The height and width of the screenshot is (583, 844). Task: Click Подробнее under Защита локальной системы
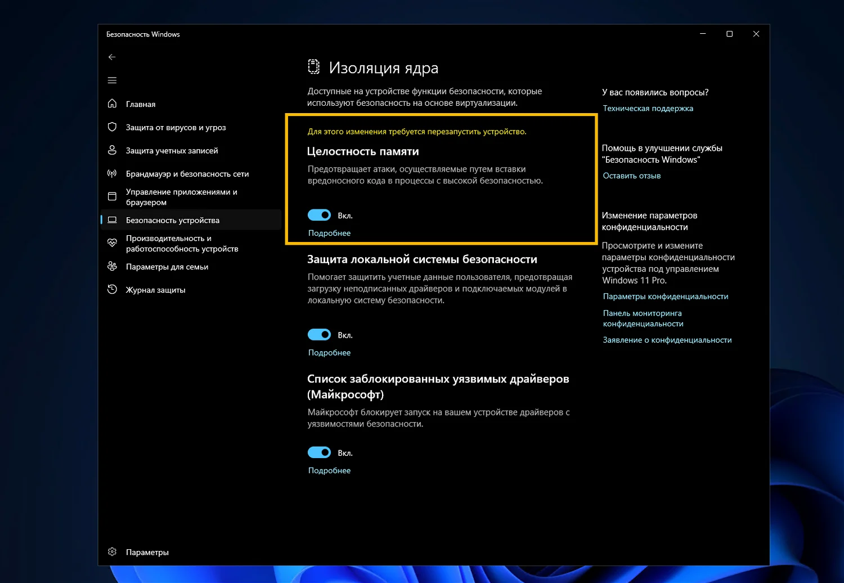tap(329, 352)
